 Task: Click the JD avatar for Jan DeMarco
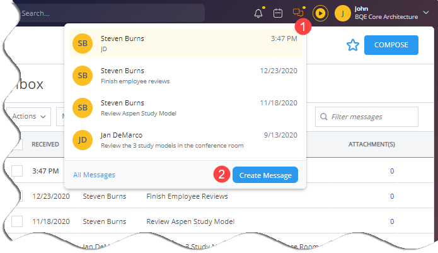coord(83,140)
